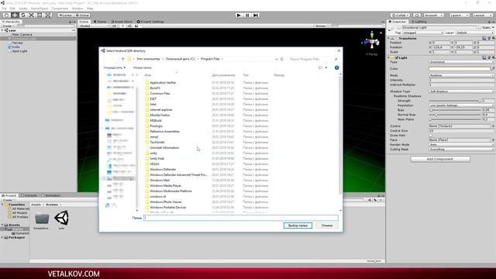Click the dialog help question mark icon

pyautogui.click(x=336, y=67)
